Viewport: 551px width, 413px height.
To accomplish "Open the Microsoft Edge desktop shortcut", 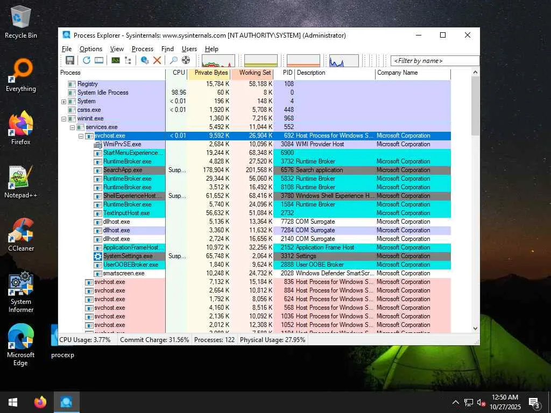I will click(21, 345).
